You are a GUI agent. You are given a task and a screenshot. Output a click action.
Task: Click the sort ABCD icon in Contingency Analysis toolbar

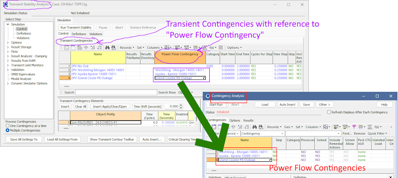pyautogui.click(x=261, y=127)
